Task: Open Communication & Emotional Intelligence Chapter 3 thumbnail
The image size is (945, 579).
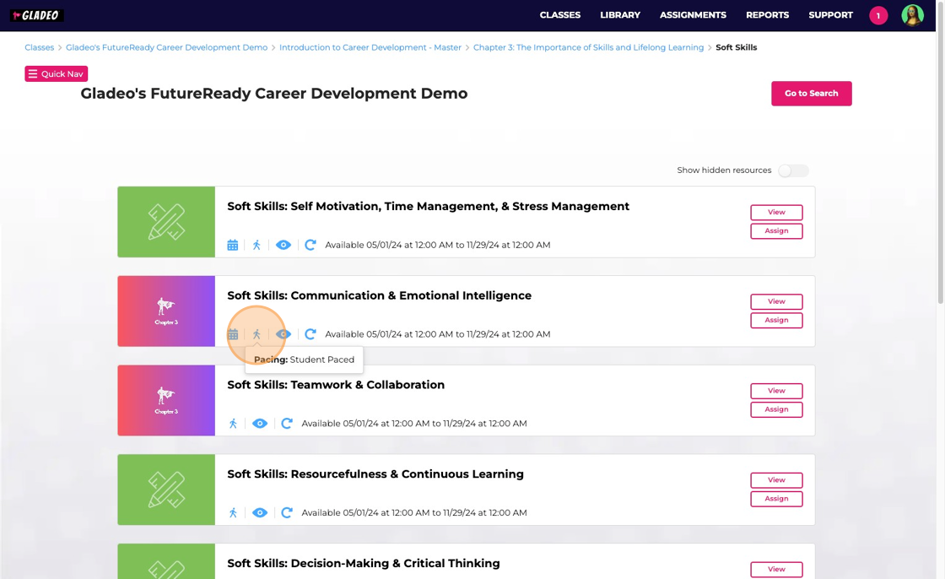Action: click(x=166, y=311)
